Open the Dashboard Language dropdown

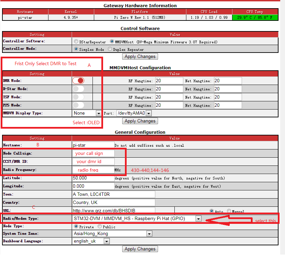[91, 241]
